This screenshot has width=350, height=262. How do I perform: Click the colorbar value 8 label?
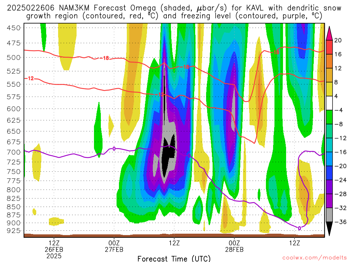coord(336,82)
